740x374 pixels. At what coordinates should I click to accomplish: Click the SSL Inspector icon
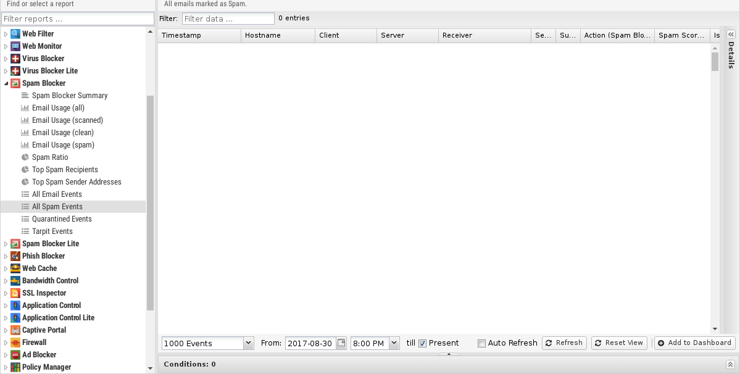tap(15, 293)
